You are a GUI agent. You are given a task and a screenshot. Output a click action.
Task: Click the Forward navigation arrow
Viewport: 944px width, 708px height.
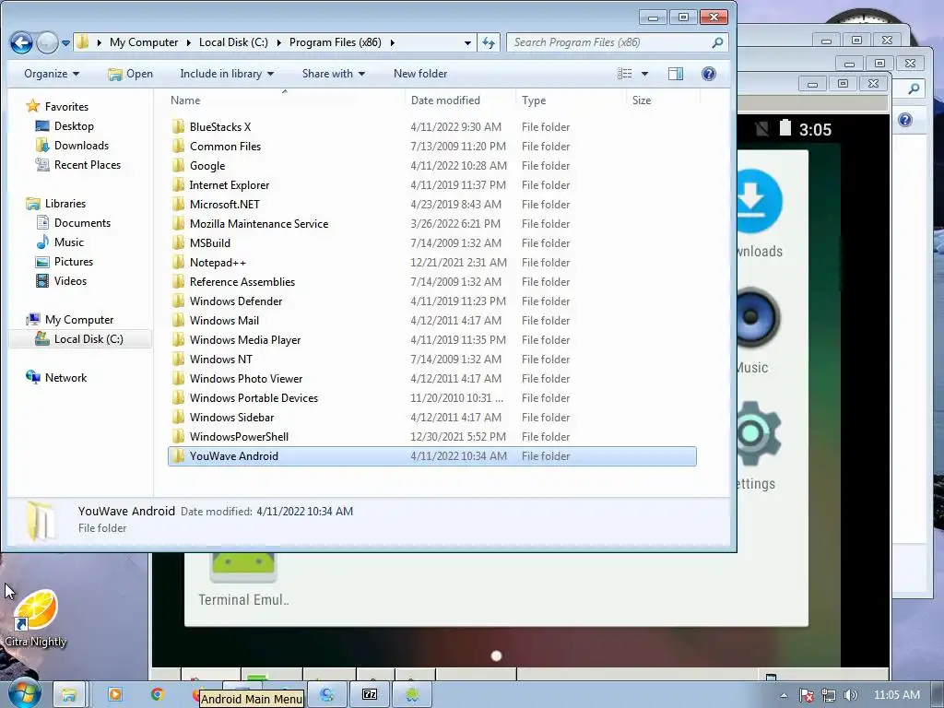(47, 42)
